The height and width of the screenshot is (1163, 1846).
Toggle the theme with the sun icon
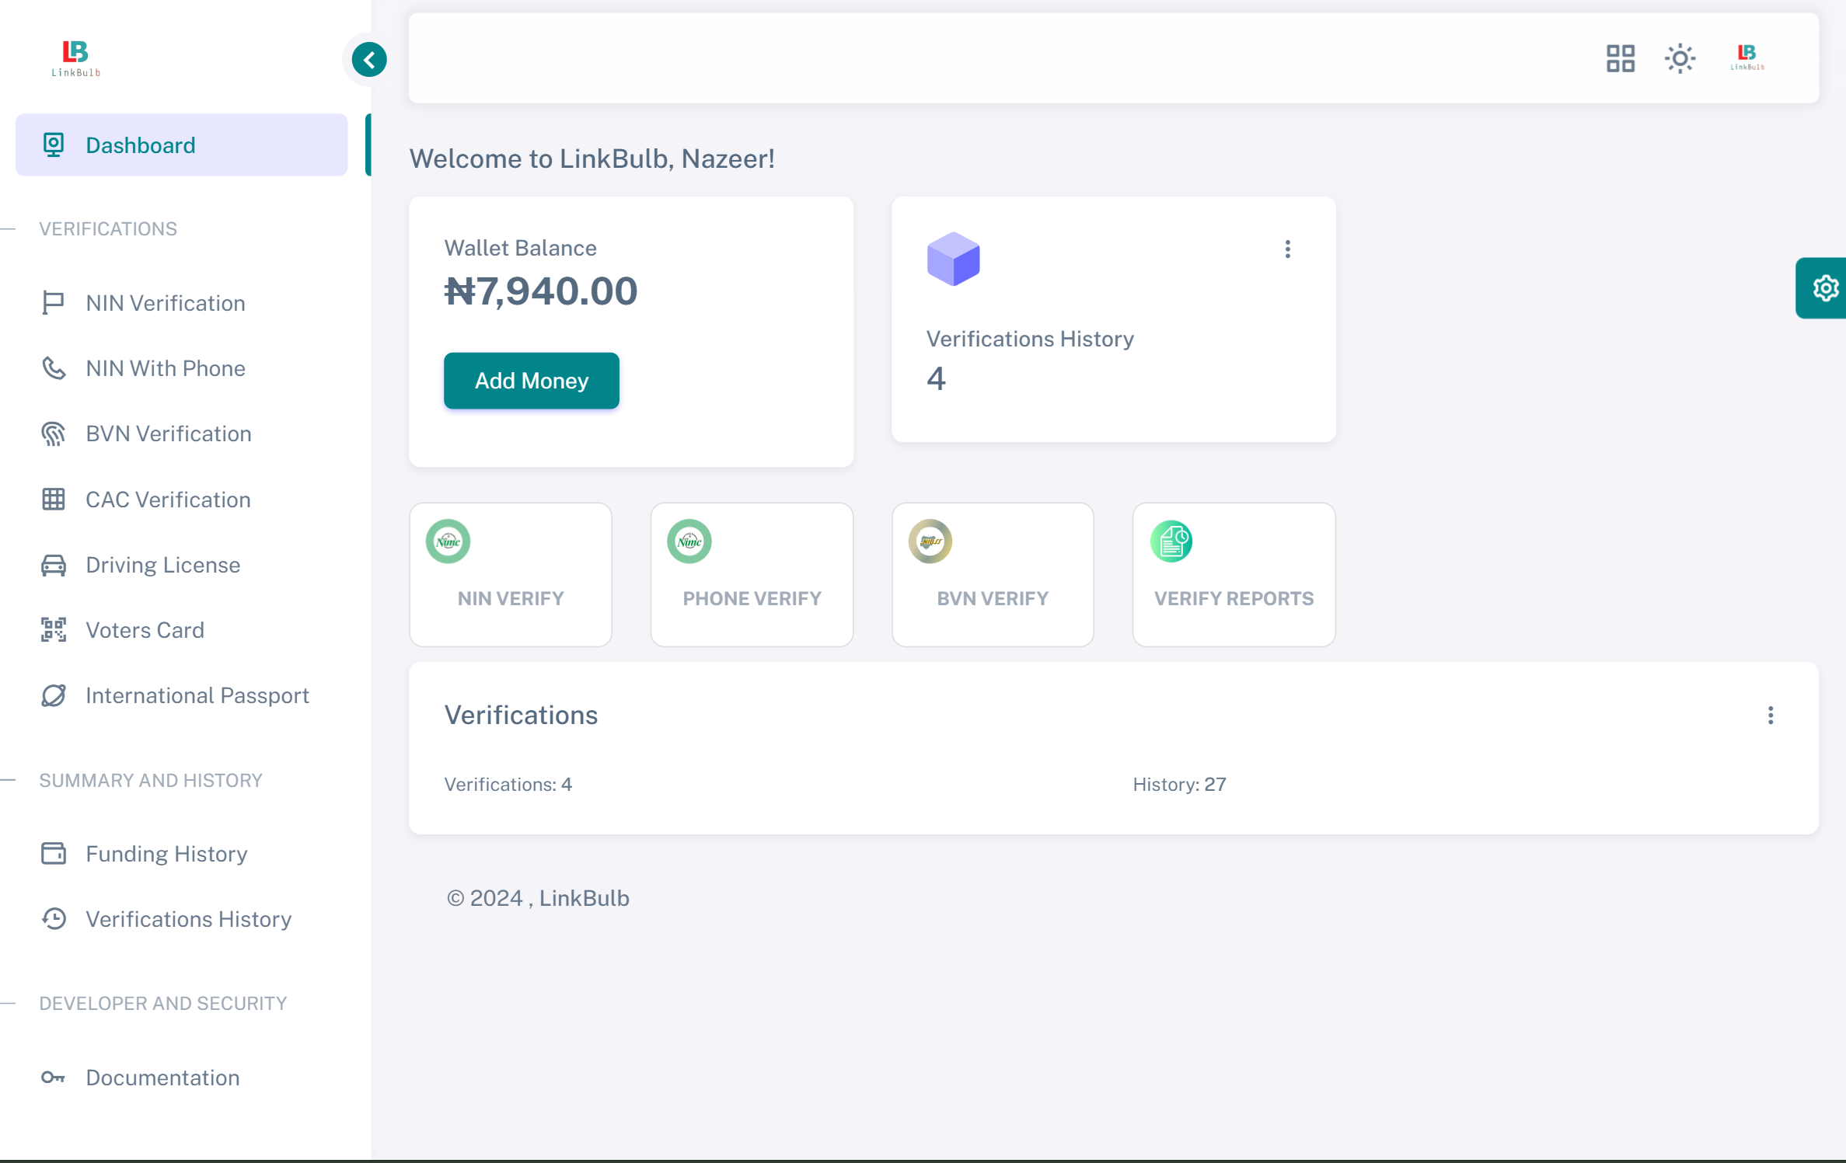coord(1680,58)
